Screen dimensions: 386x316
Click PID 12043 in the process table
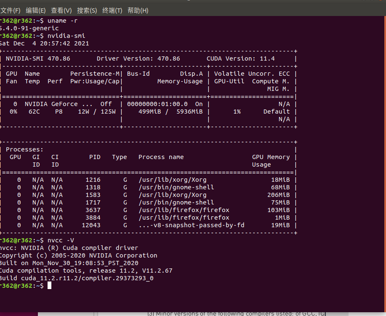click(x=91, y=226)
